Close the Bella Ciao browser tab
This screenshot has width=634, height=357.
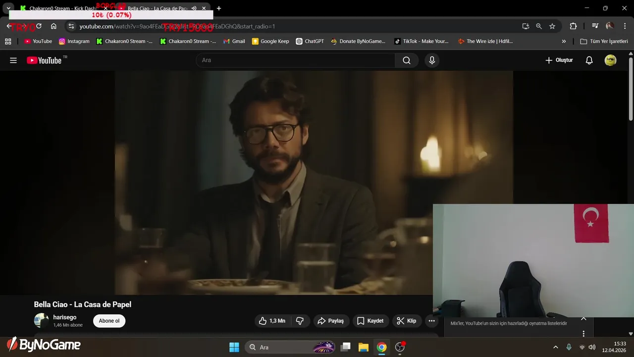[x=204, y=8]
